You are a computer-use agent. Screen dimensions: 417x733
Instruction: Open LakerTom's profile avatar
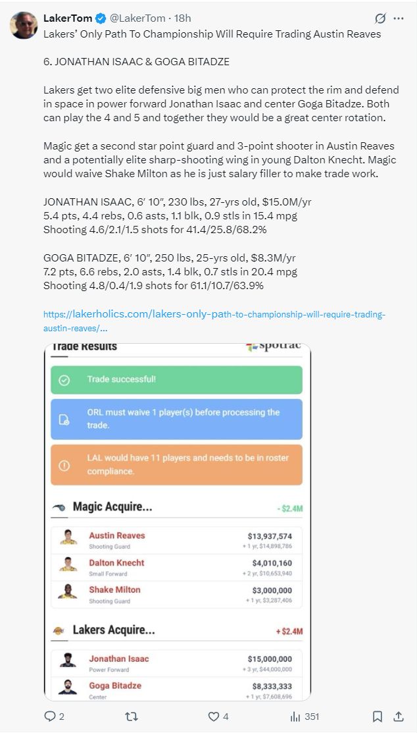[x=24, y=25]
